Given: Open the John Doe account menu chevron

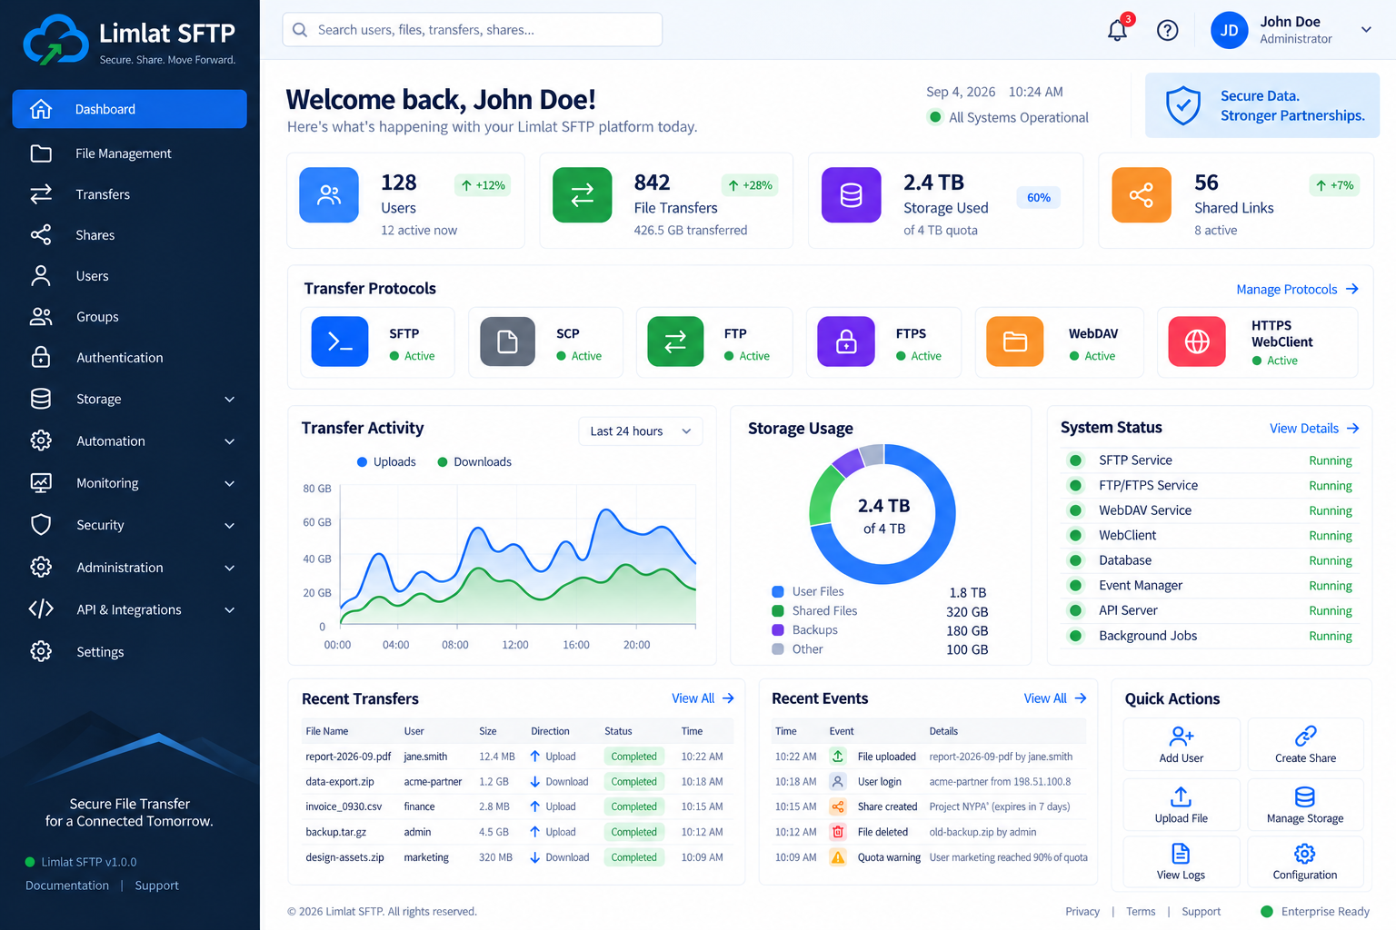Looking at the screenshot, I should point(1366,30).
